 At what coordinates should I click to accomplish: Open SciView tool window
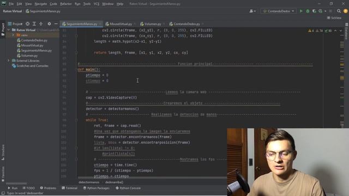tap(334, 18)
